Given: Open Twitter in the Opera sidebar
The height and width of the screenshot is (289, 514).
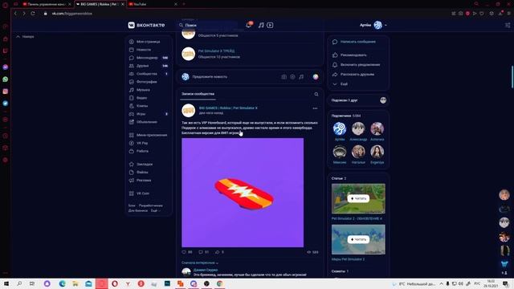Looking at the screenshot, I should tap(6, 104).
